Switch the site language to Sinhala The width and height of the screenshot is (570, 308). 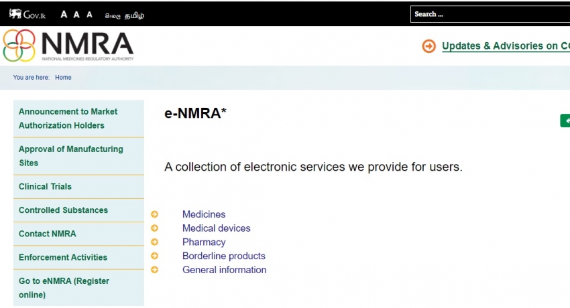pos(113,15)
